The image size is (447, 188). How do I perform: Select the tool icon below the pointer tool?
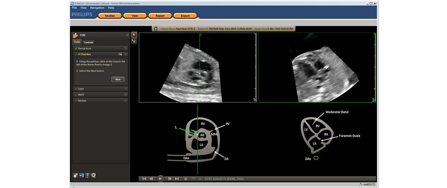134,41
